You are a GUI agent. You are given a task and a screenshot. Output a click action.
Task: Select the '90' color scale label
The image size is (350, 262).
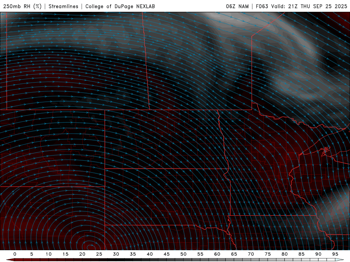click(318, 254)
